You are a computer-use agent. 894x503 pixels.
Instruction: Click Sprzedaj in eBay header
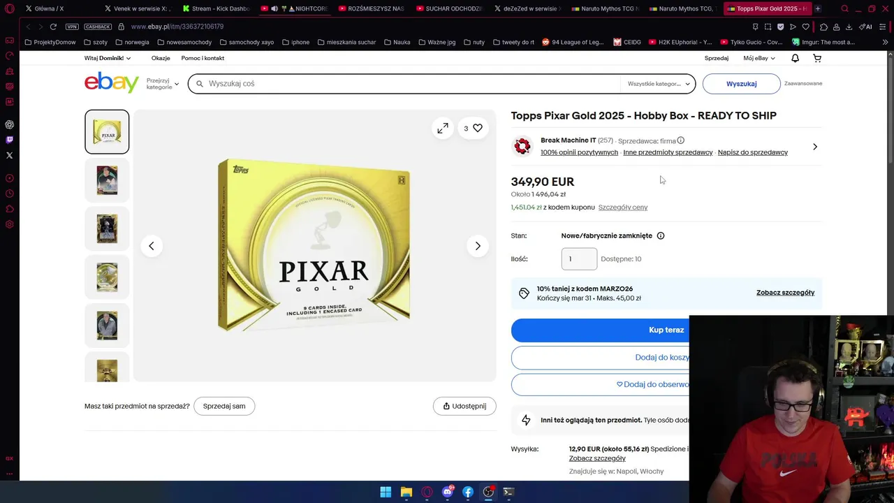(717, 58)
